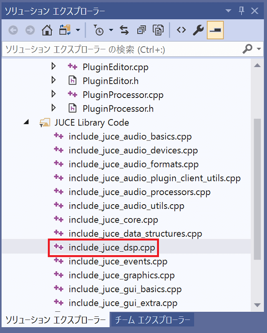
Task: Select PluginEditor.cpp file
Action: click(116, 67)
